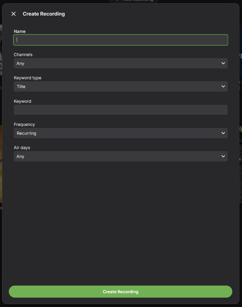Click the Air days label
This screenshot has height=307, width=242.
click(x=22, y=148)
